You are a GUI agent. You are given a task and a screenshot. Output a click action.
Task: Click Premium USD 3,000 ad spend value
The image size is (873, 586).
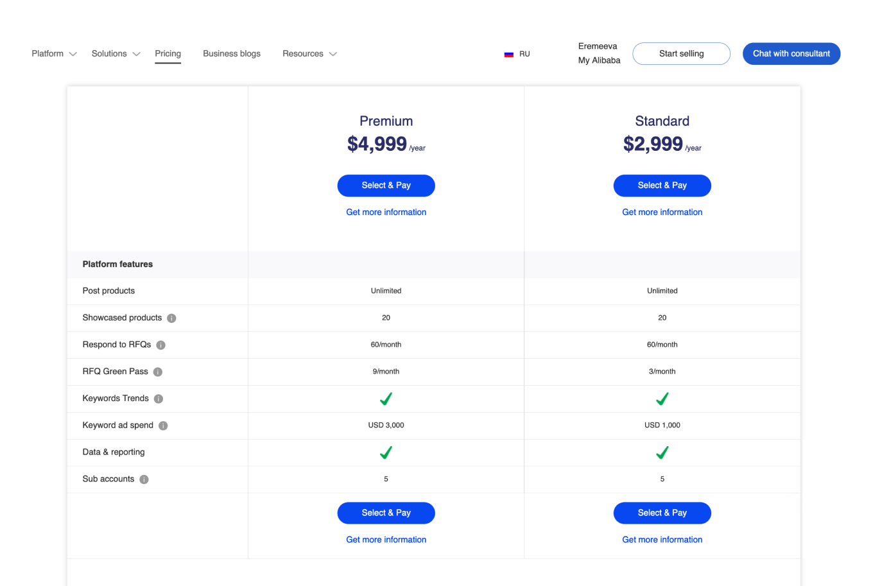point(386,426)
